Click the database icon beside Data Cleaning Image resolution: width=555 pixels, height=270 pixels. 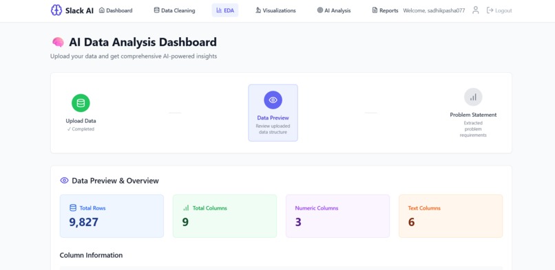click(x=156, y=10)
